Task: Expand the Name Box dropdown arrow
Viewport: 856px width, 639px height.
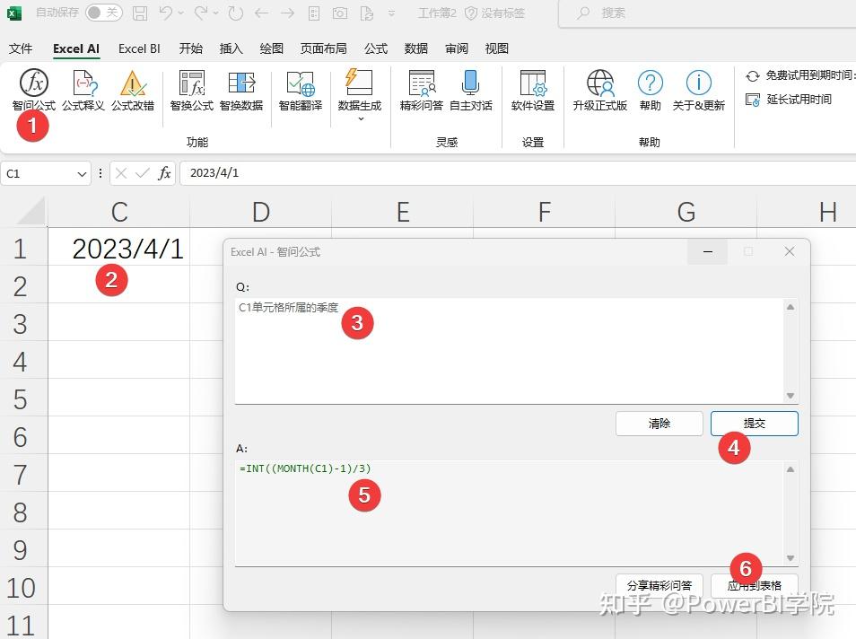Action: click(82, 174)
